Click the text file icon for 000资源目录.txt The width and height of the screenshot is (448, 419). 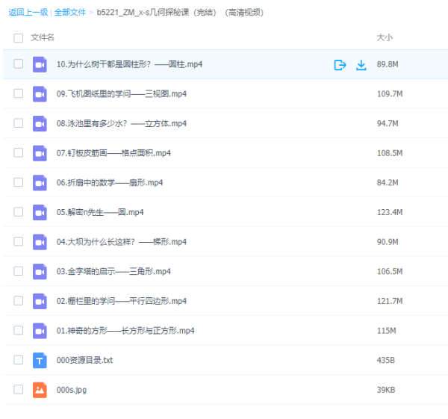(x=40, y=360)
